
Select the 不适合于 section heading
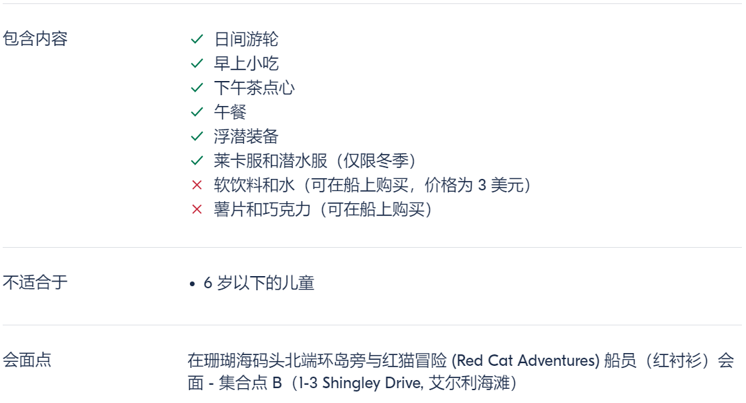35,283
